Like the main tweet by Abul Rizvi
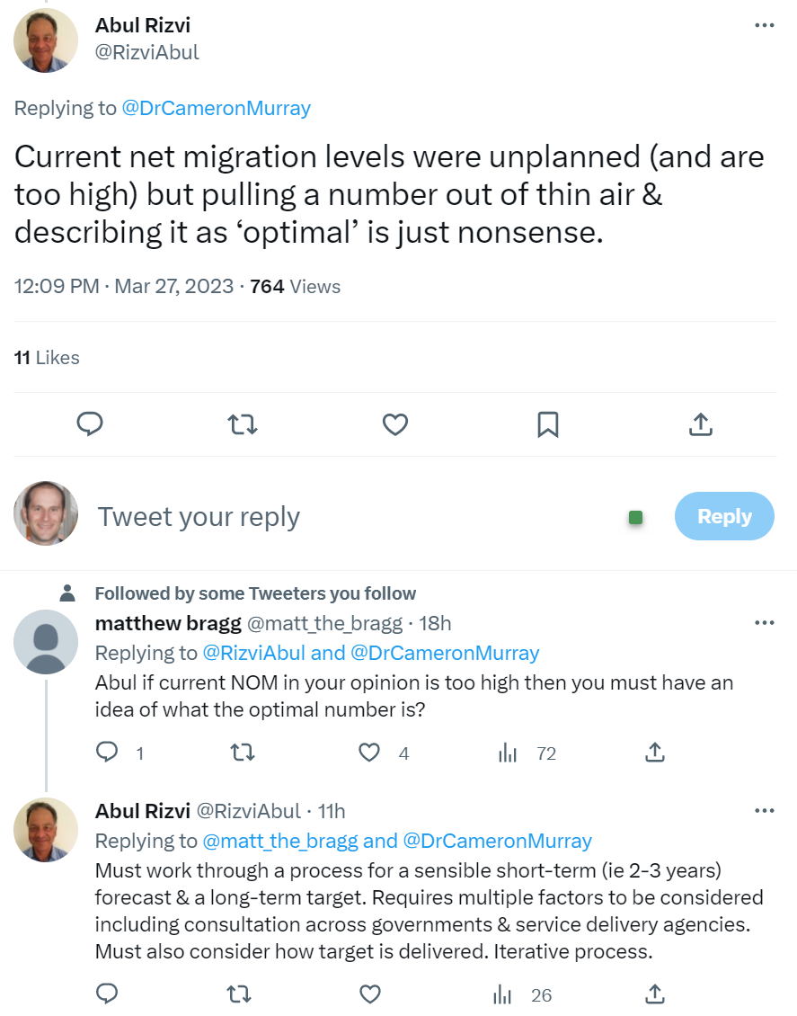This screenshot has height=1016, width=797. (395, 423)
